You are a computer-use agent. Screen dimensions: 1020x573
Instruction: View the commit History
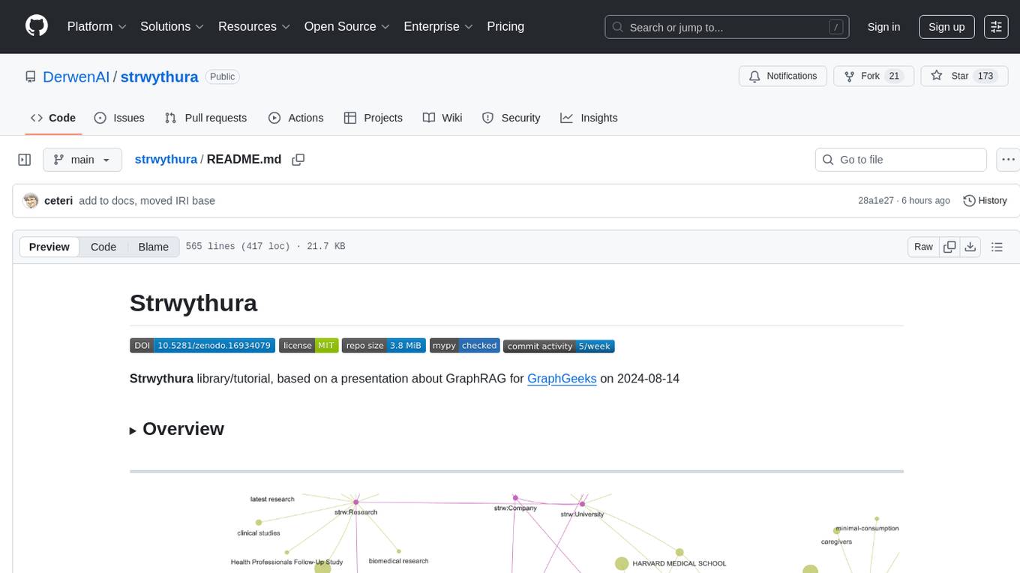click(985, 200)
